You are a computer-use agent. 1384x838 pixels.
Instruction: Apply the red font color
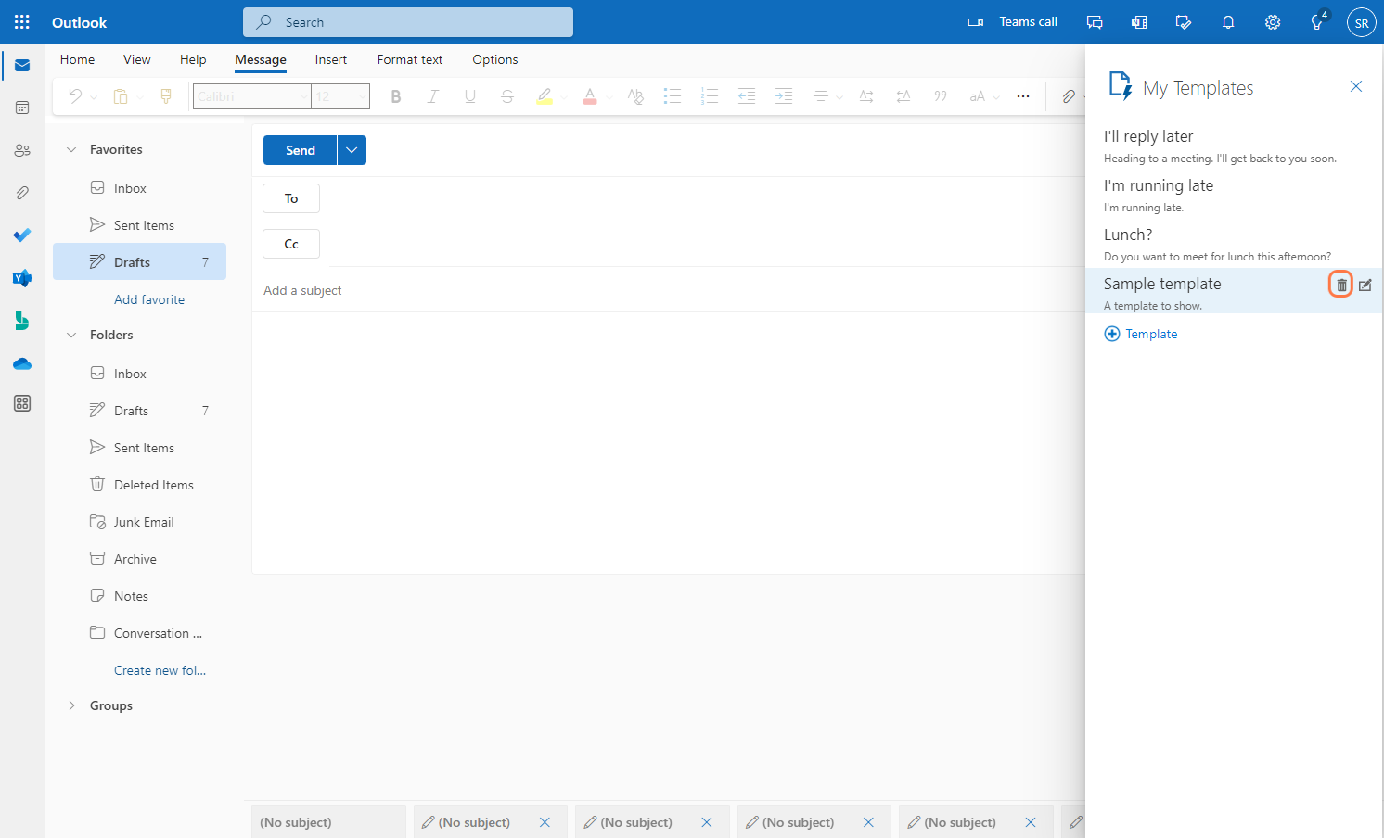(x=590, y=96)
